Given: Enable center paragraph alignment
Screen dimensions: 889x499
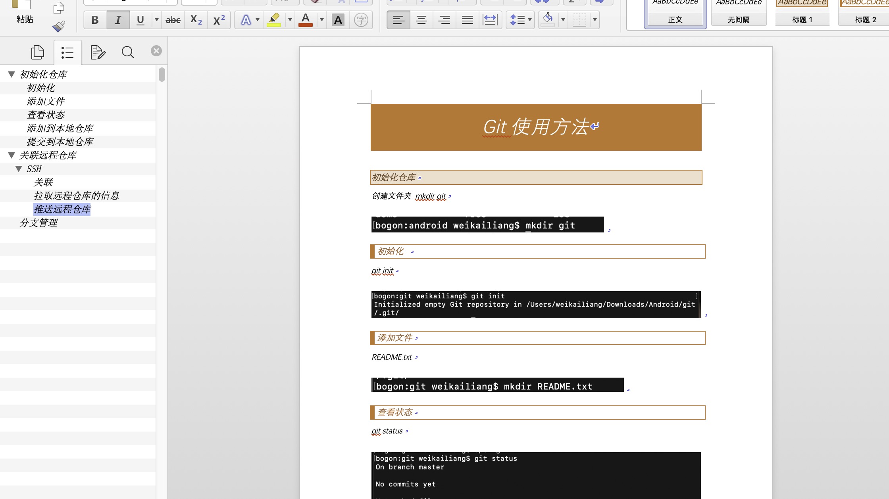Looking at the screenshot, I should 421,20.
